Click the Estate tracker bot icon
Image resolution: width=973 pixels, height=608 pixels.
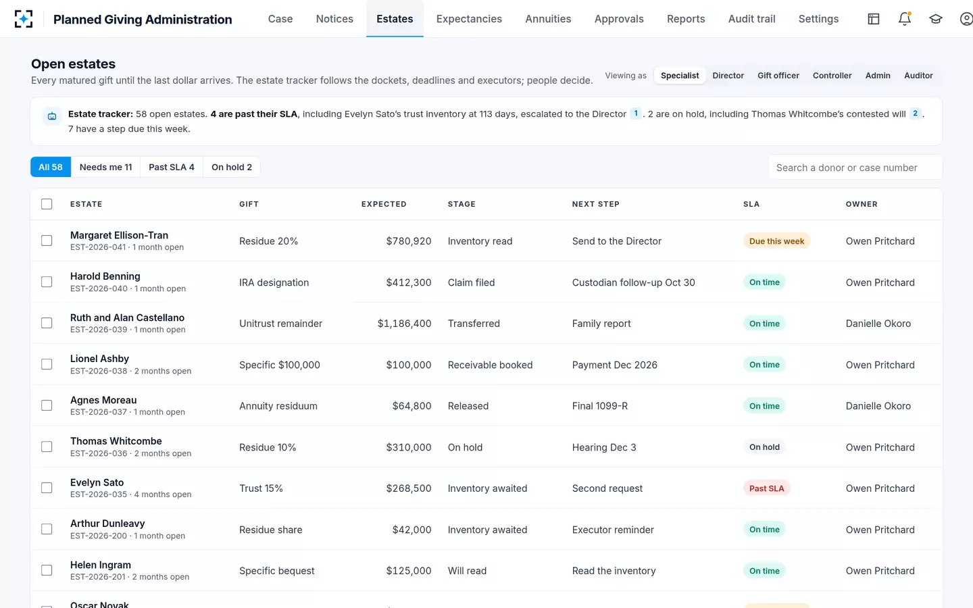[x=52, y=116]
